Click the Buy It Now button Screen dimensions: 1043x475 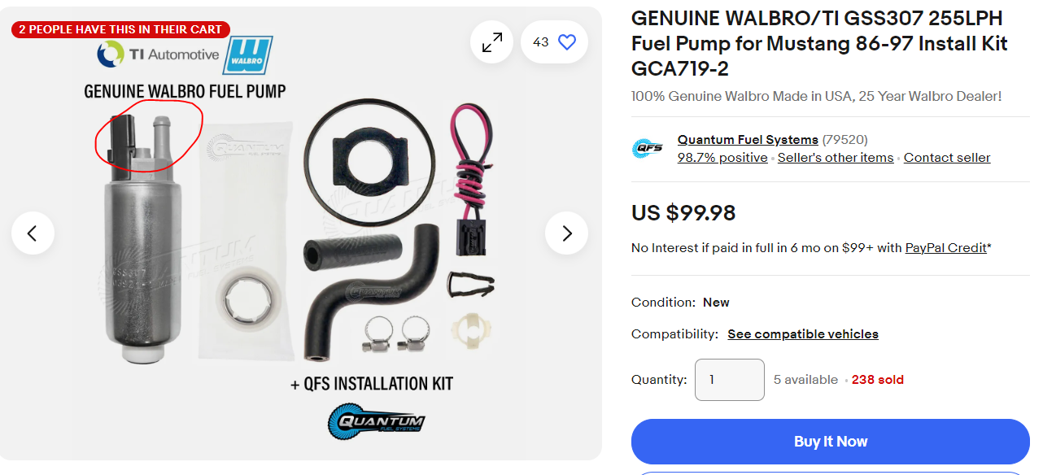[x=831, y=442]
